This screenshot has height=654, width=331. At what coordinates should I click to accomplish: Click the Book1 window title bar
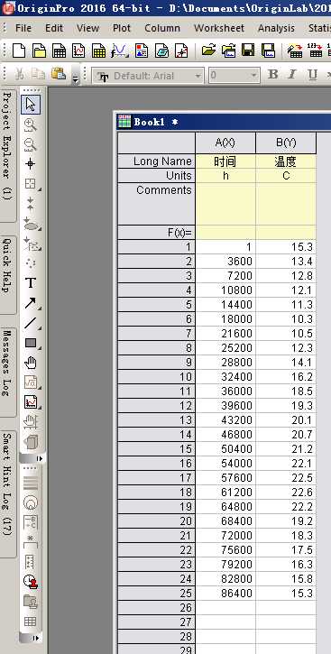[x=224, y=122]
